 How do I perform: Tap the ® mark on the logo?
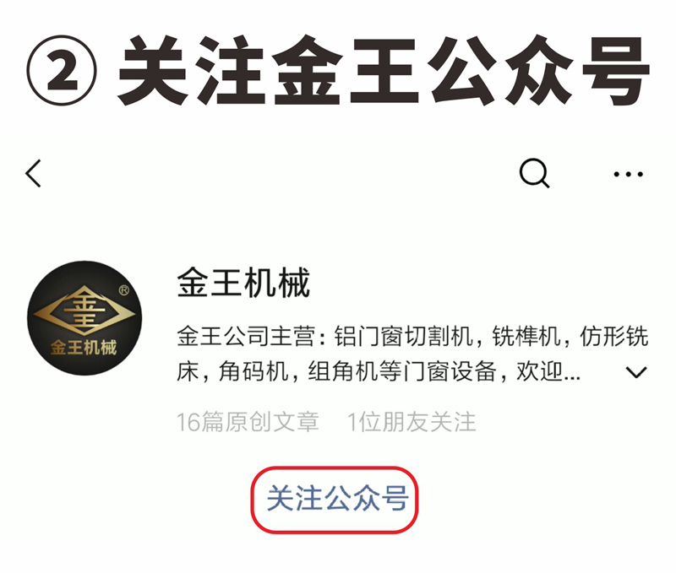tap(123, 290)
